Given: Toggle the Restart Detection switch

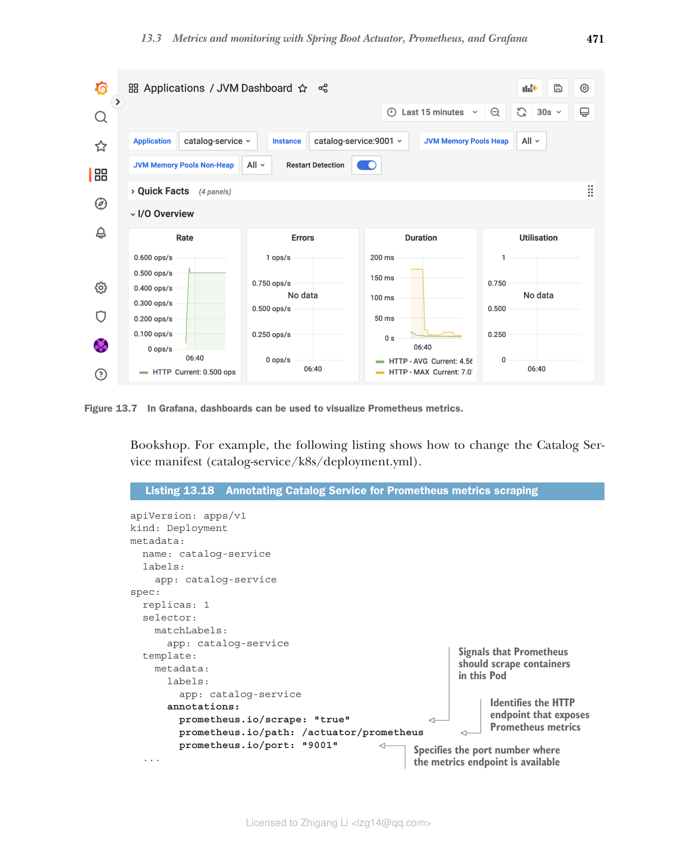Looking at the screenshot, I should tap(367, 165).
